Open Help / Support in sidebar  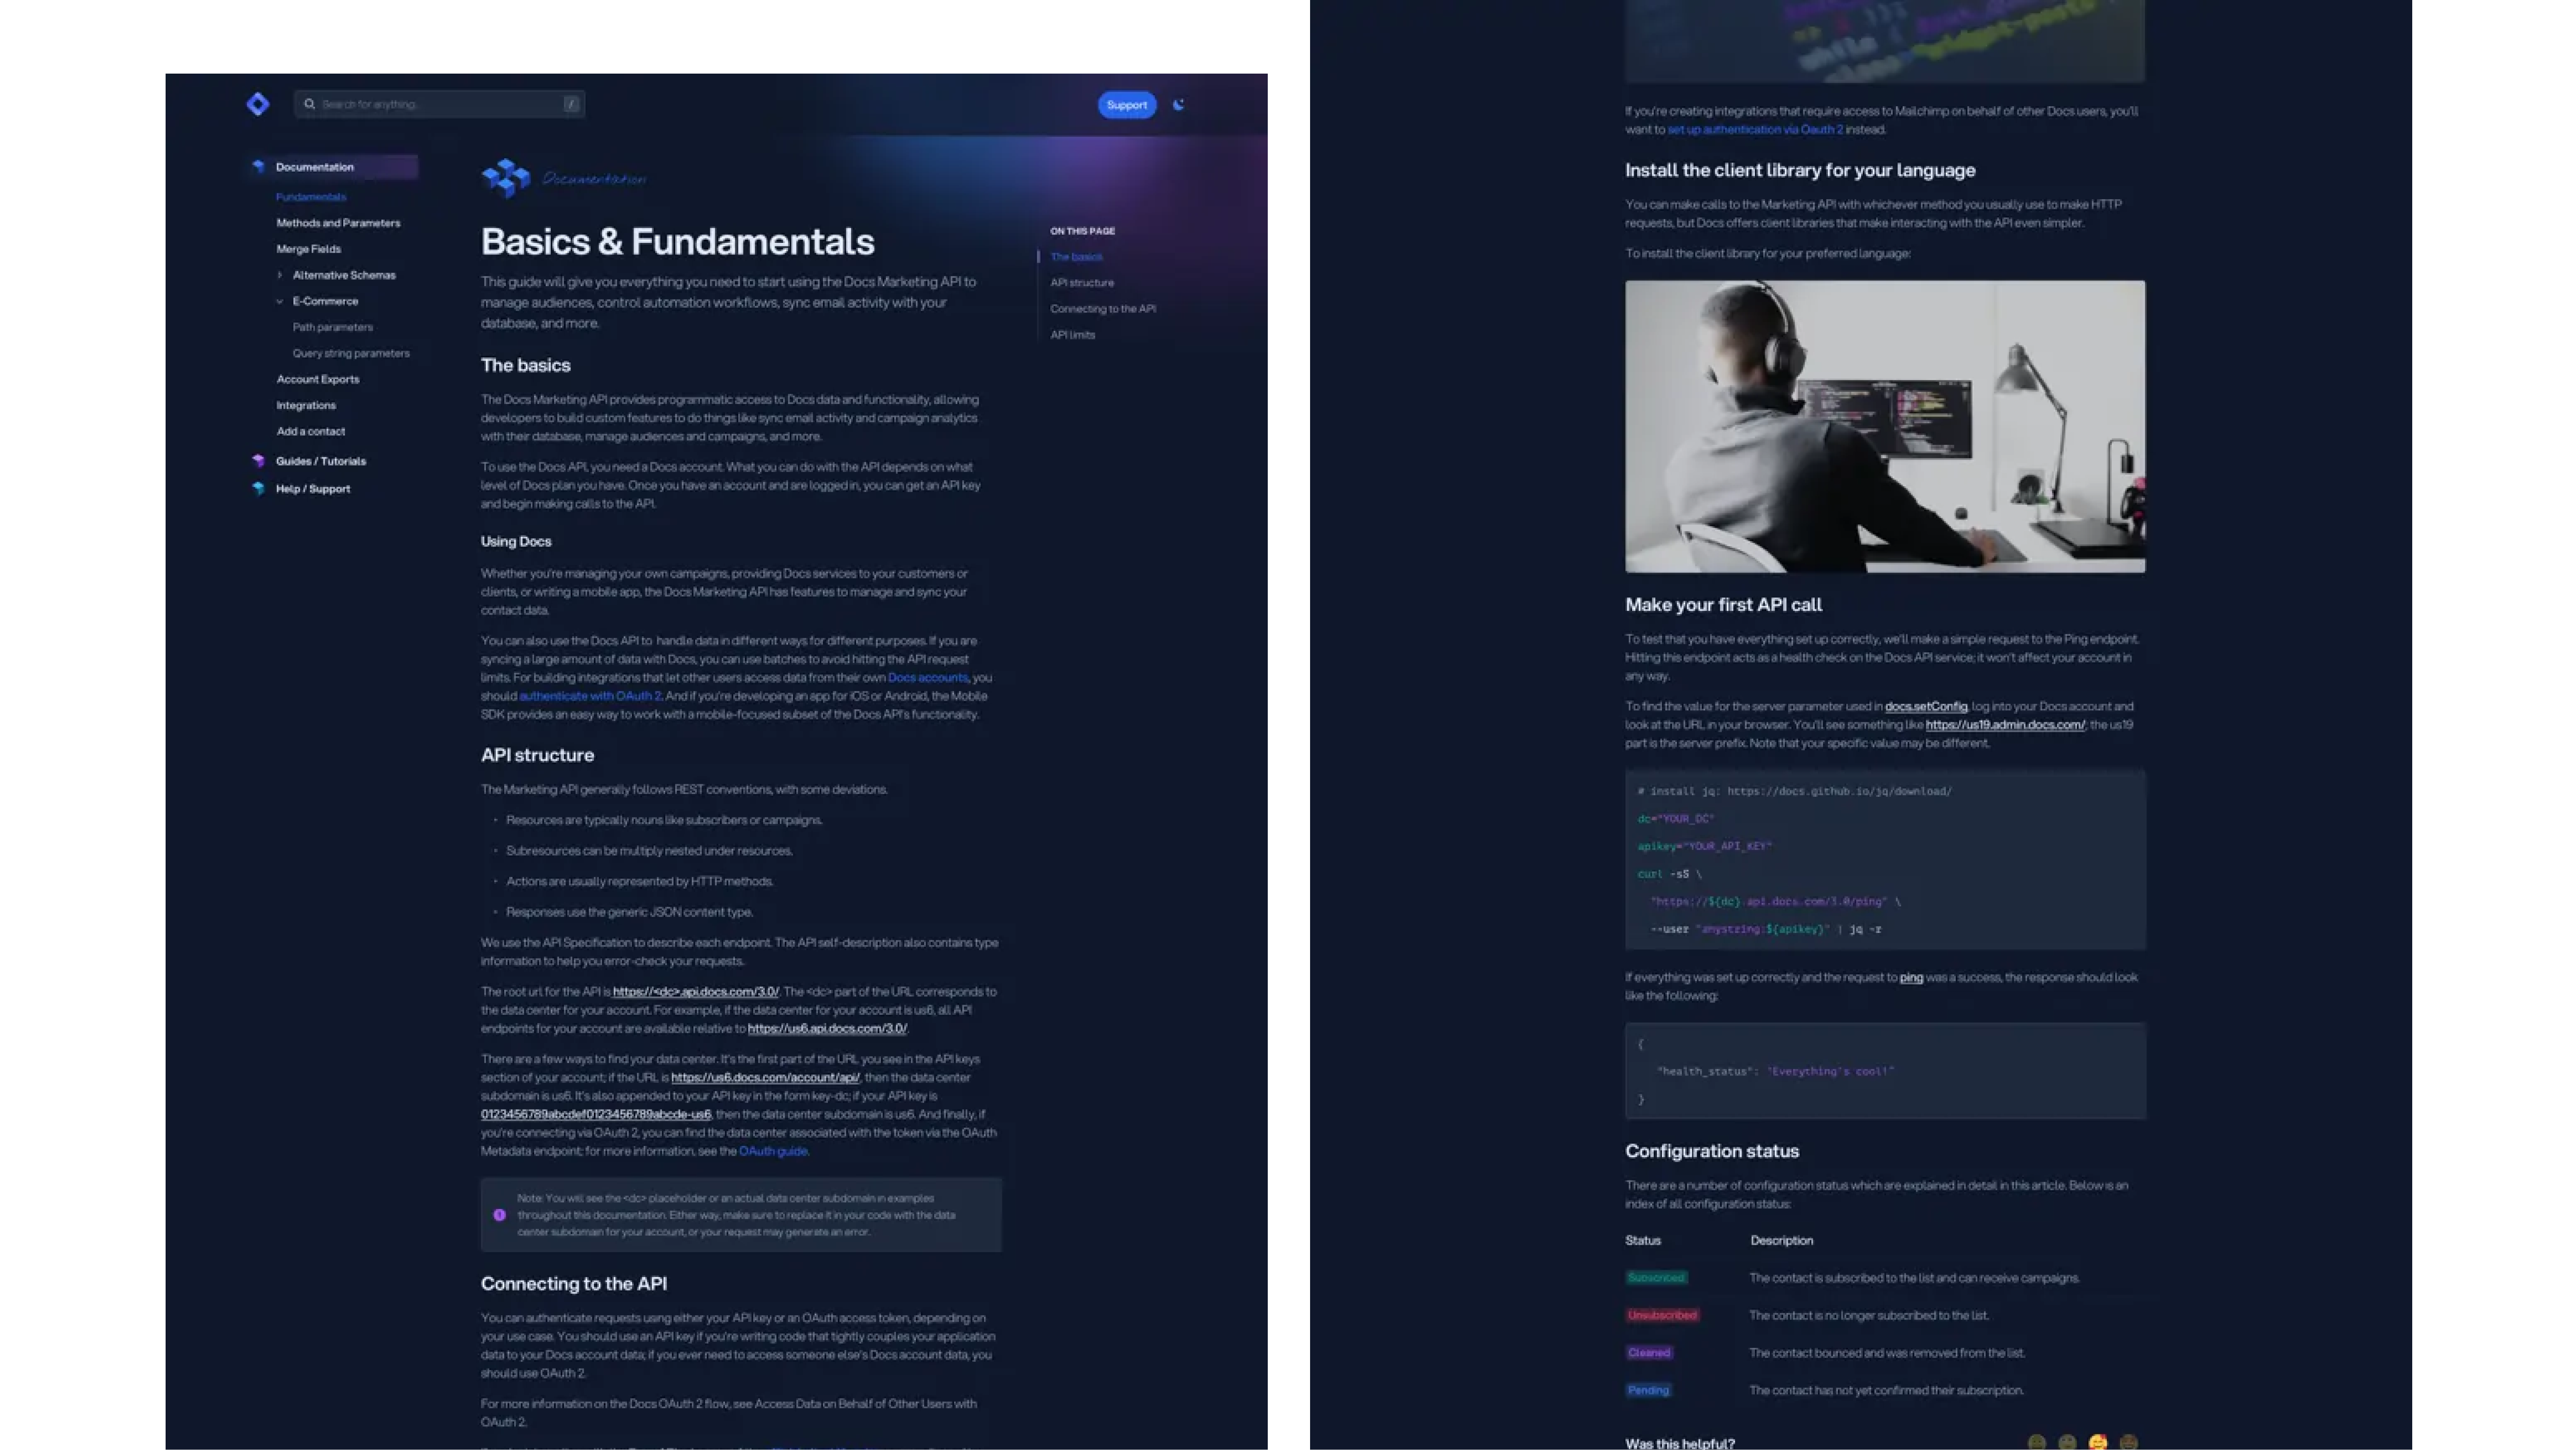tap(313, 489)
